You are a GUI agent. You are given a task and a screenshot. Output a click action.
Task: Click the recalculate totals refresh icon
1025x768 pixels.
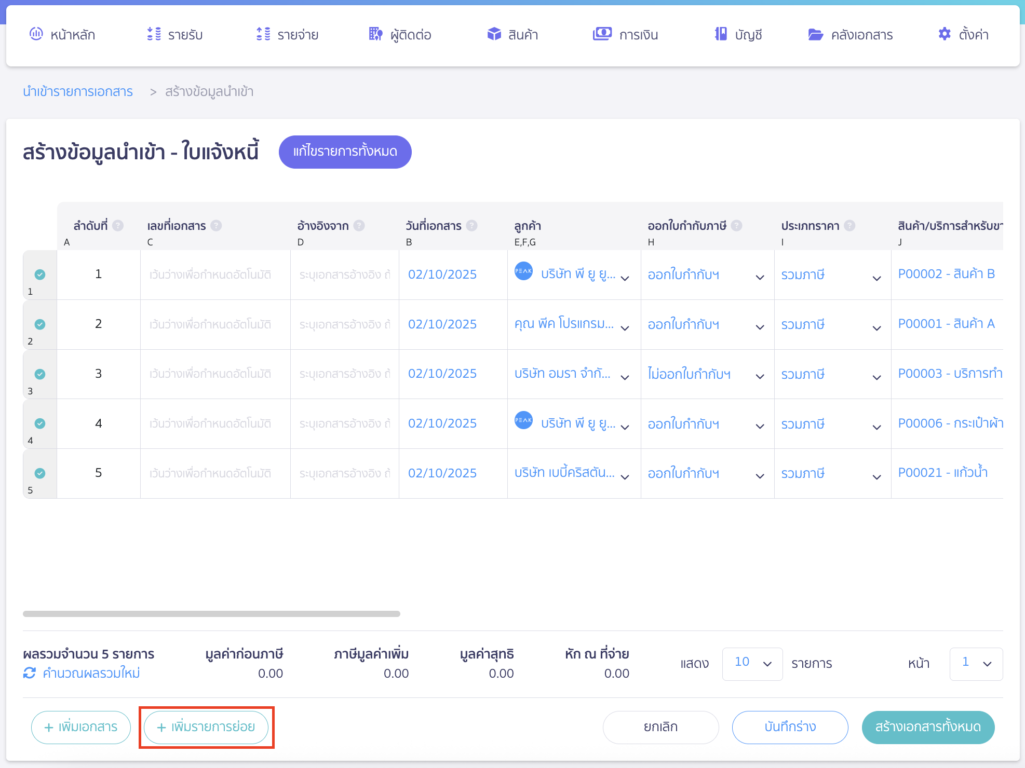[x=30, y=673]
